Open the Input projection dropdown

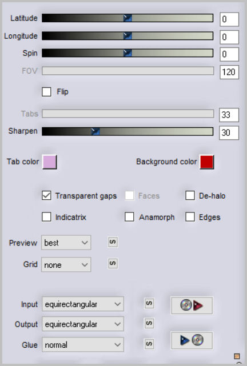pos(83,304)
